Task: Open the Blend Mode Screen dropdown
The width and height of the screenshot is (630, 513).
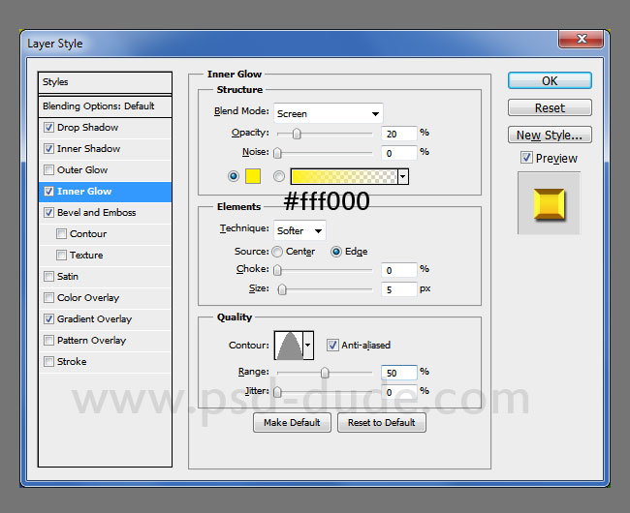Action: tap(329, 113)
